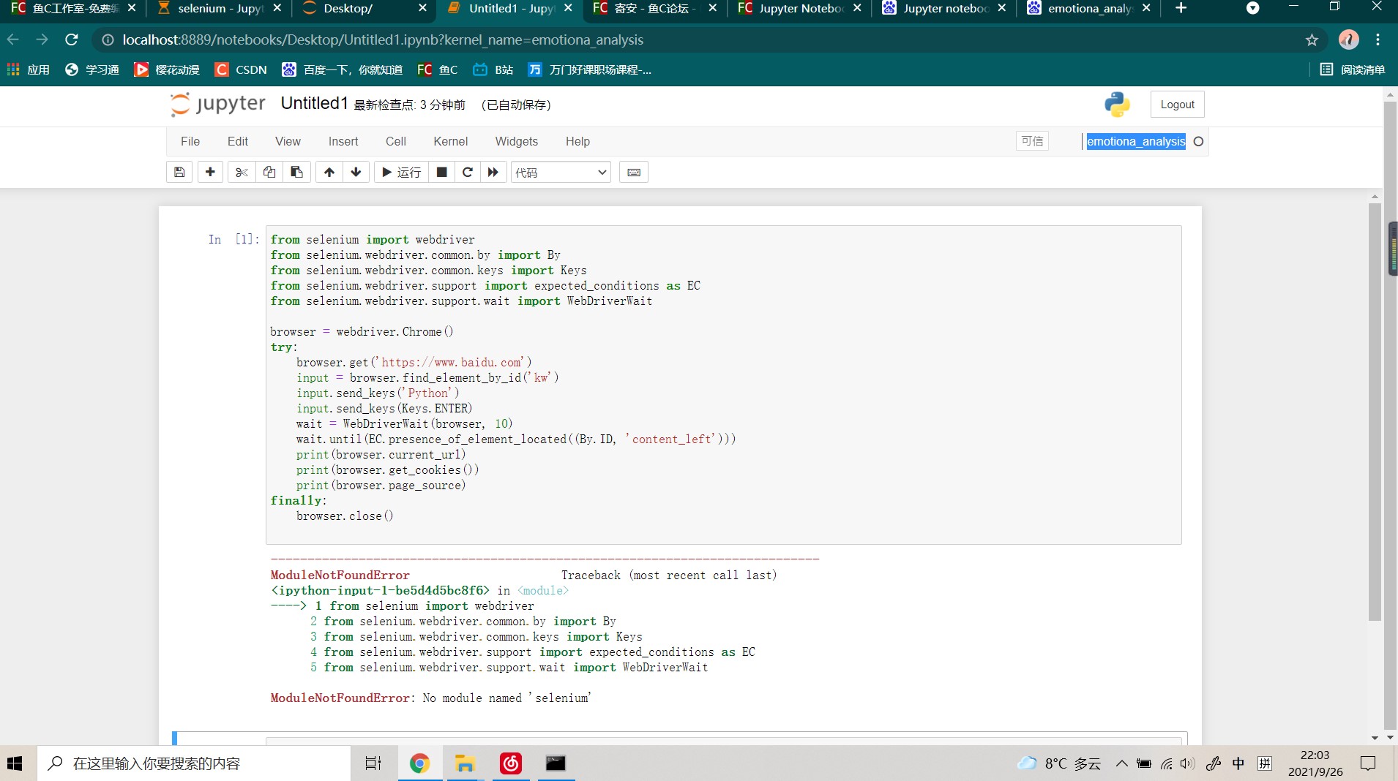Screen dimensions: 1398x781
Task: Open the B站 bookmark
Action: 493,69
